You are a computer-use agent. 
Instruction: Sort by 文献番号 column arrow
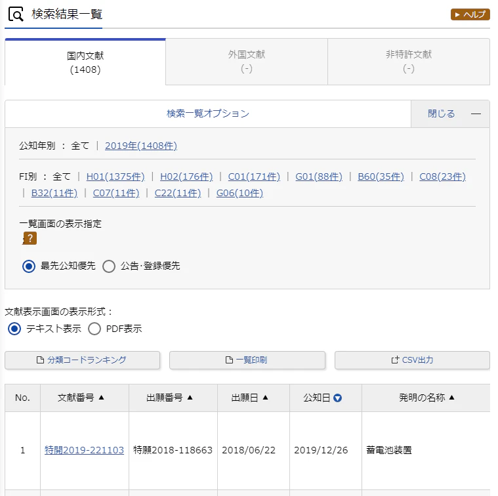[x=101, y=398]
